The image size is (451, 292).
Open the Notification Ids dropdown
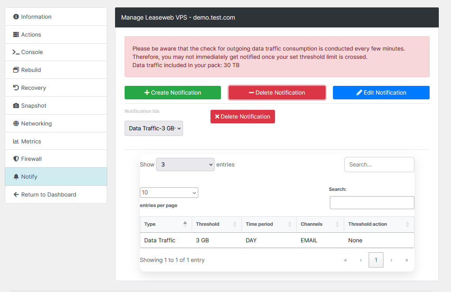point(154,128)
